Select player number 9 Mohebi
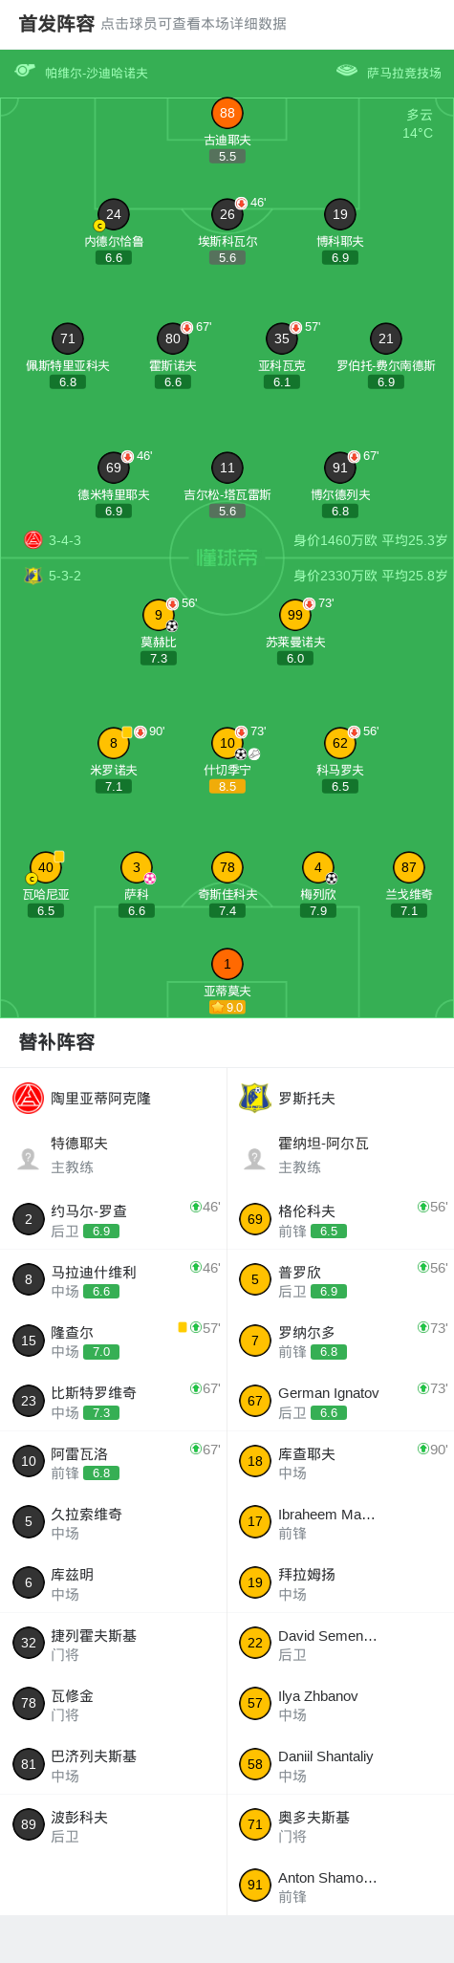The width and height of the screenshot is (454, 1963). [x=159, y=615]
